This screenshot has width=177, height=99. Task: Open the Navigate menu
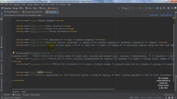17,5
